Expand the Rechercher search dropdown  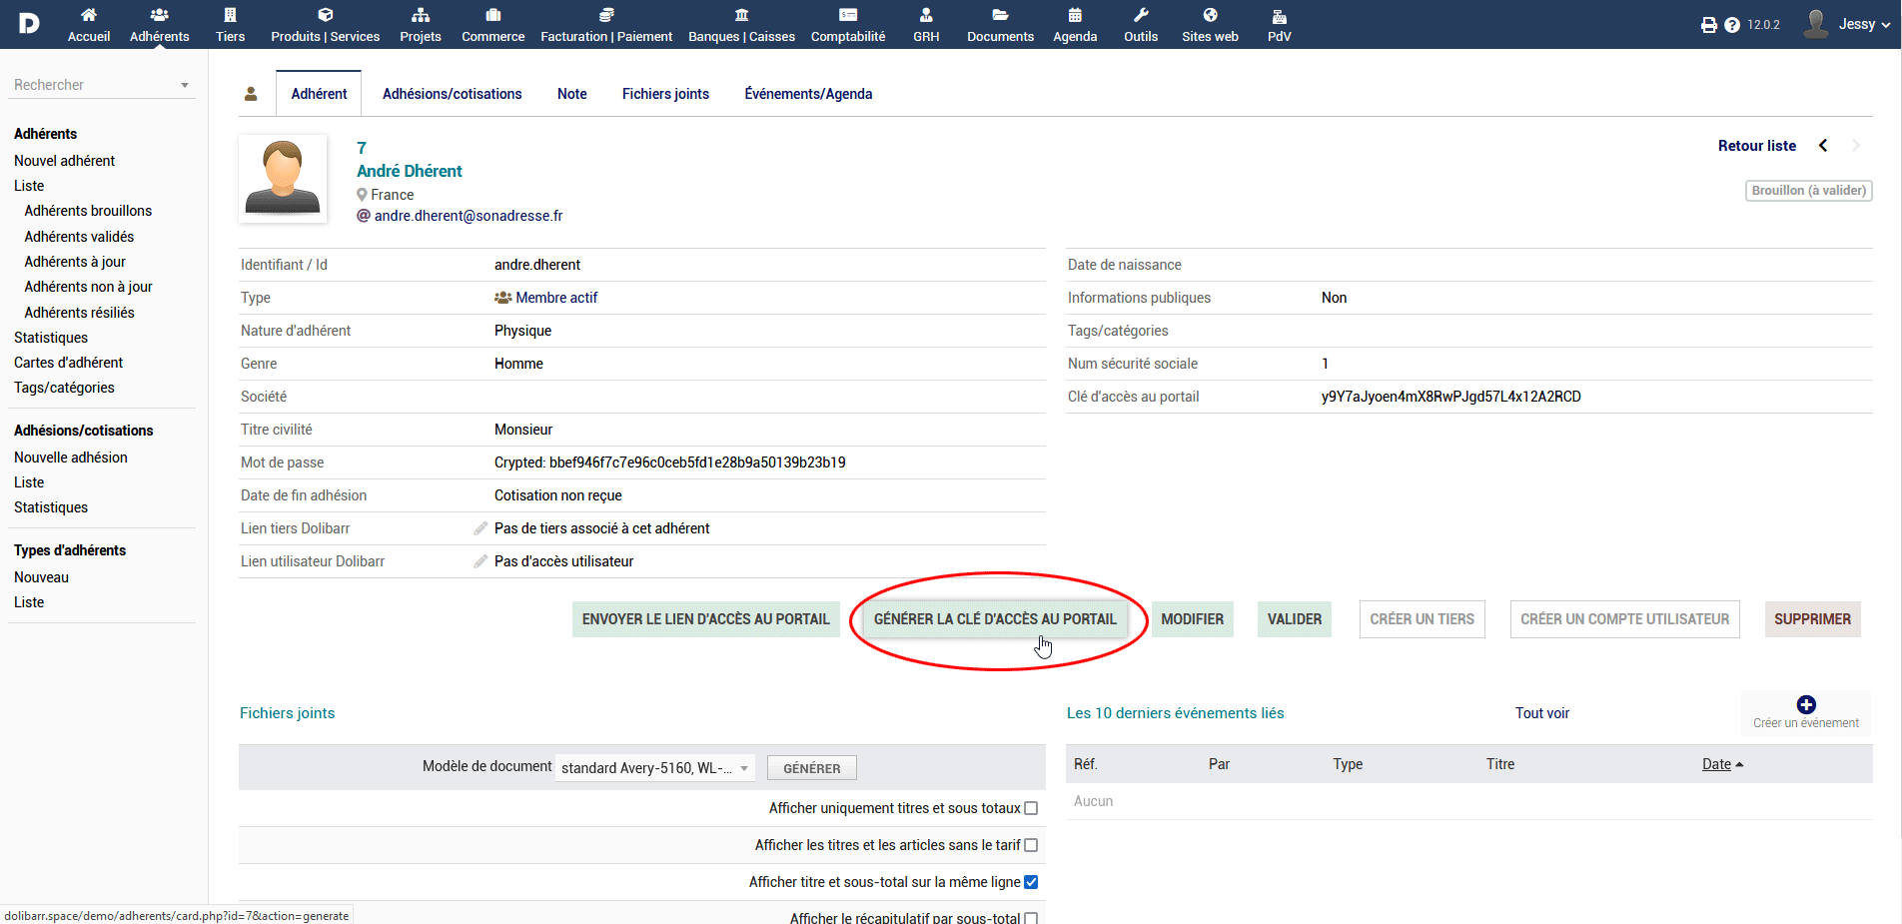click(x=185, y=85)
